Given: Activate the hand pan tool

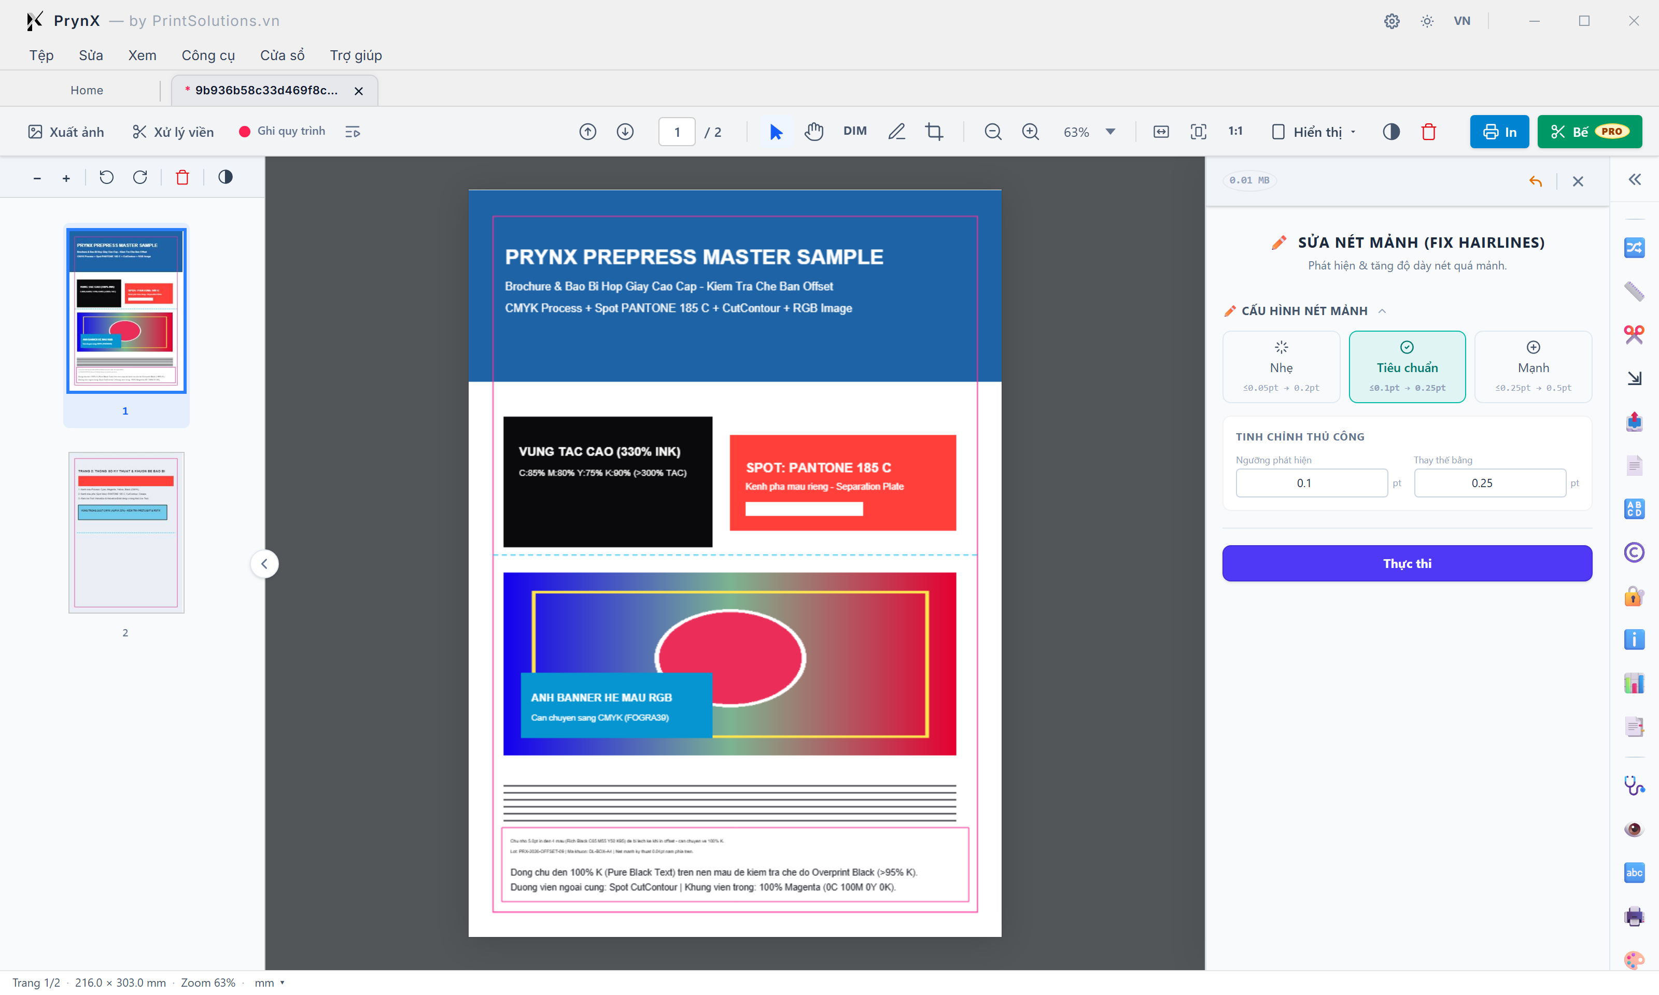Looking at the screenshot, I should tap(814, 132).
